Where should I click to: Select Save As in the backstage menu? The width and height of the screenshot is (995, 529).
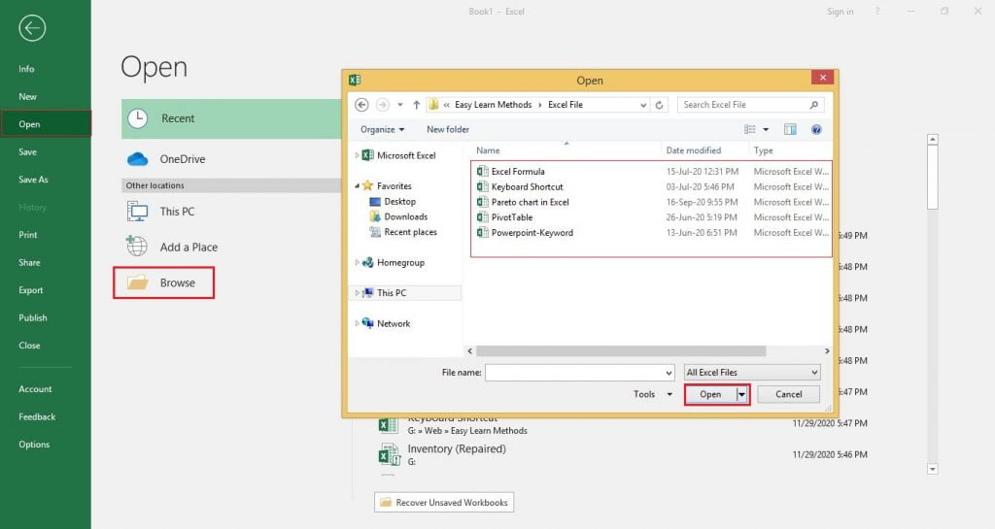[33, 180]
